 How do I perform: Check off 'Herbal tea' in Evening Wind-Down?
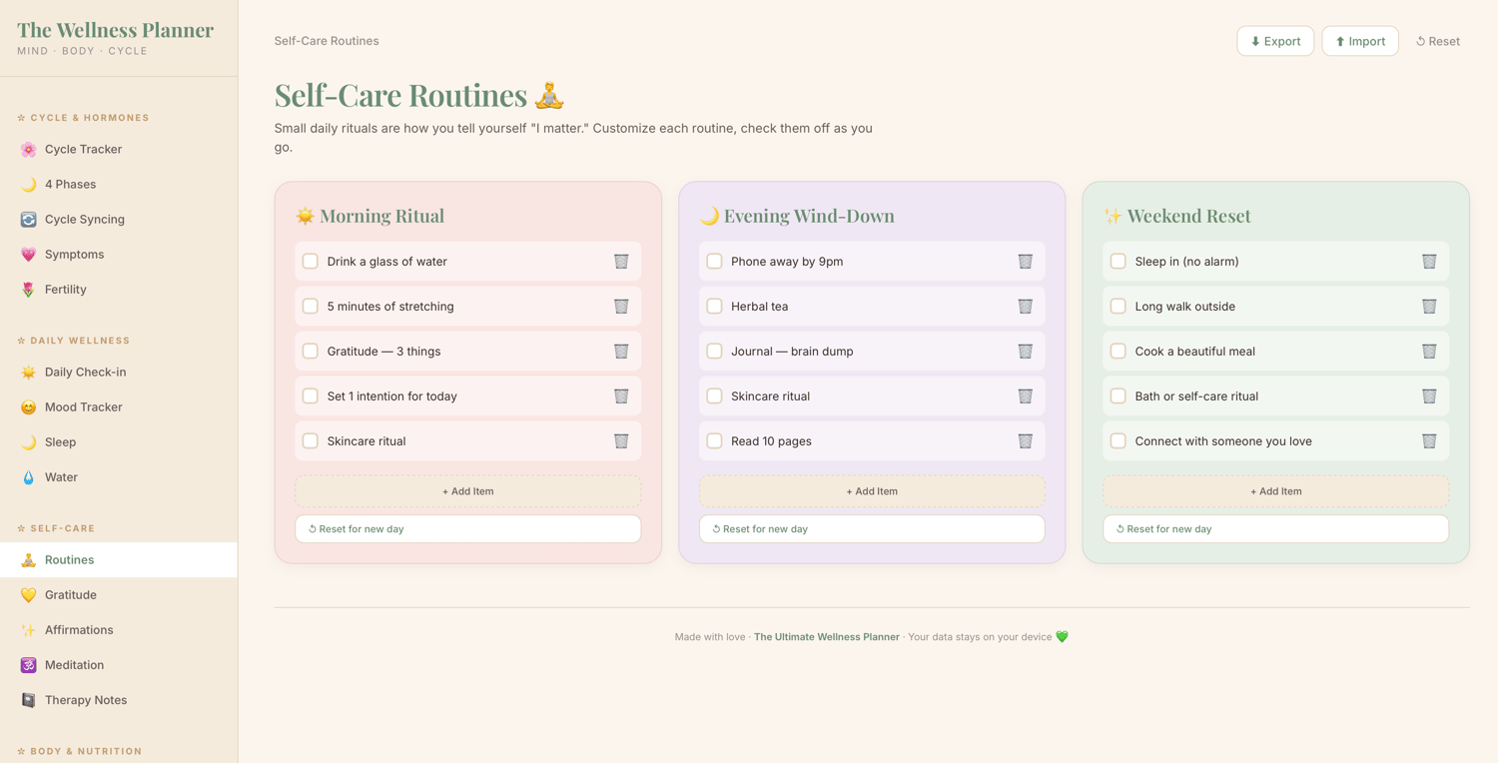[714, 307]
